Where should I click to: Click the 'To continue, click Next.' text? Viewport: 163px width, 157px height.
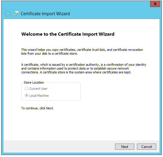pos(37,108)
